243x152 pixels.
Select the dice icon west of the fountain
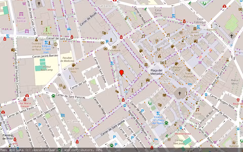117,91
